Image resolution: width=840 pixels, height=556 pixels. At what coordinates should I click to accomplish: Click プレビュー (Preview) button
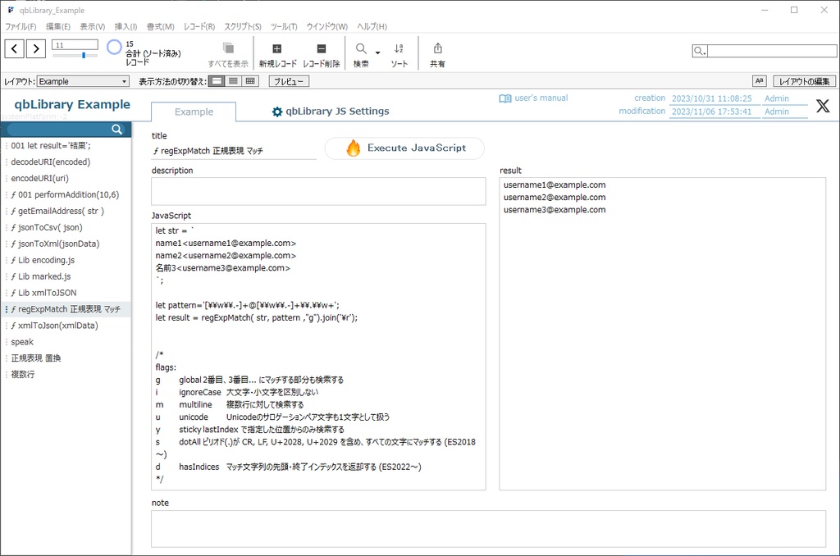[289, 81]
